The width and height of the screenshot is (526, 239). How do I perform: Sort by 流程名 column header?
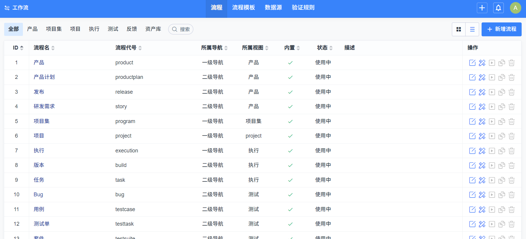[44, 48]
